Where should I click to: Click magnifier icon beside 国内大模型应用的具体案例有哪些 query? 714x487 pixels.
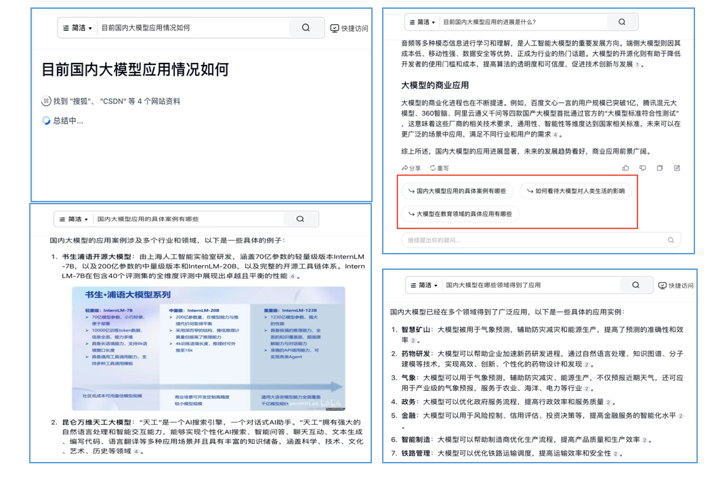pyautogui.click(x=300, y=219)
